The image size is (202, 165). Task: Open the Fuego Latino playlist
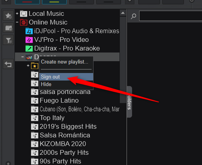[59, 100]
